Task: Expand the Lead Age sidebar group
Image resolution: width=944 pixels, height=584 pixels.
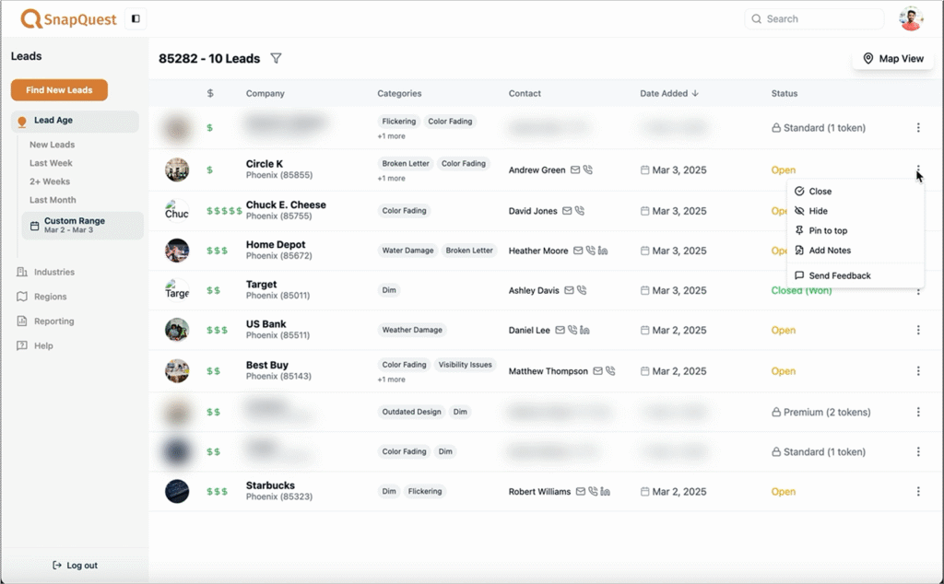Action: (x=75, y=121)
